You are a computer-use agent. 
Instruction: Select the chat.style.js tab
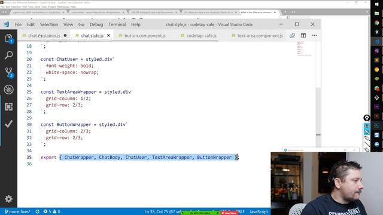pyautogui.click(x=92, y=36)
